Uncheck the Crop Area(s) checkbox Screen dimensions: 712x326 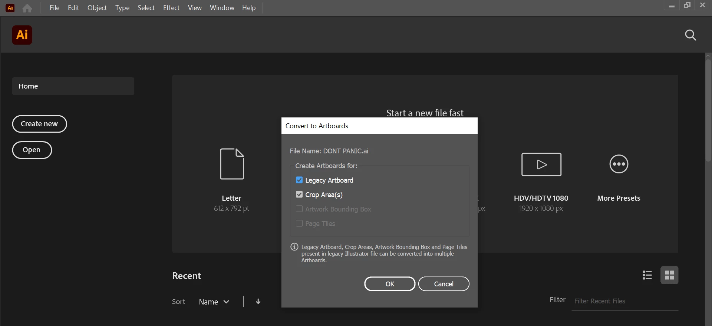(299, 194)
